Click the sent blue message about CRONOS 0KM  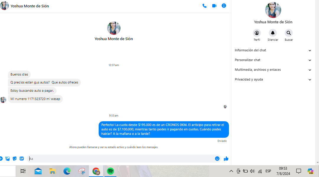[x=164, y=130]
